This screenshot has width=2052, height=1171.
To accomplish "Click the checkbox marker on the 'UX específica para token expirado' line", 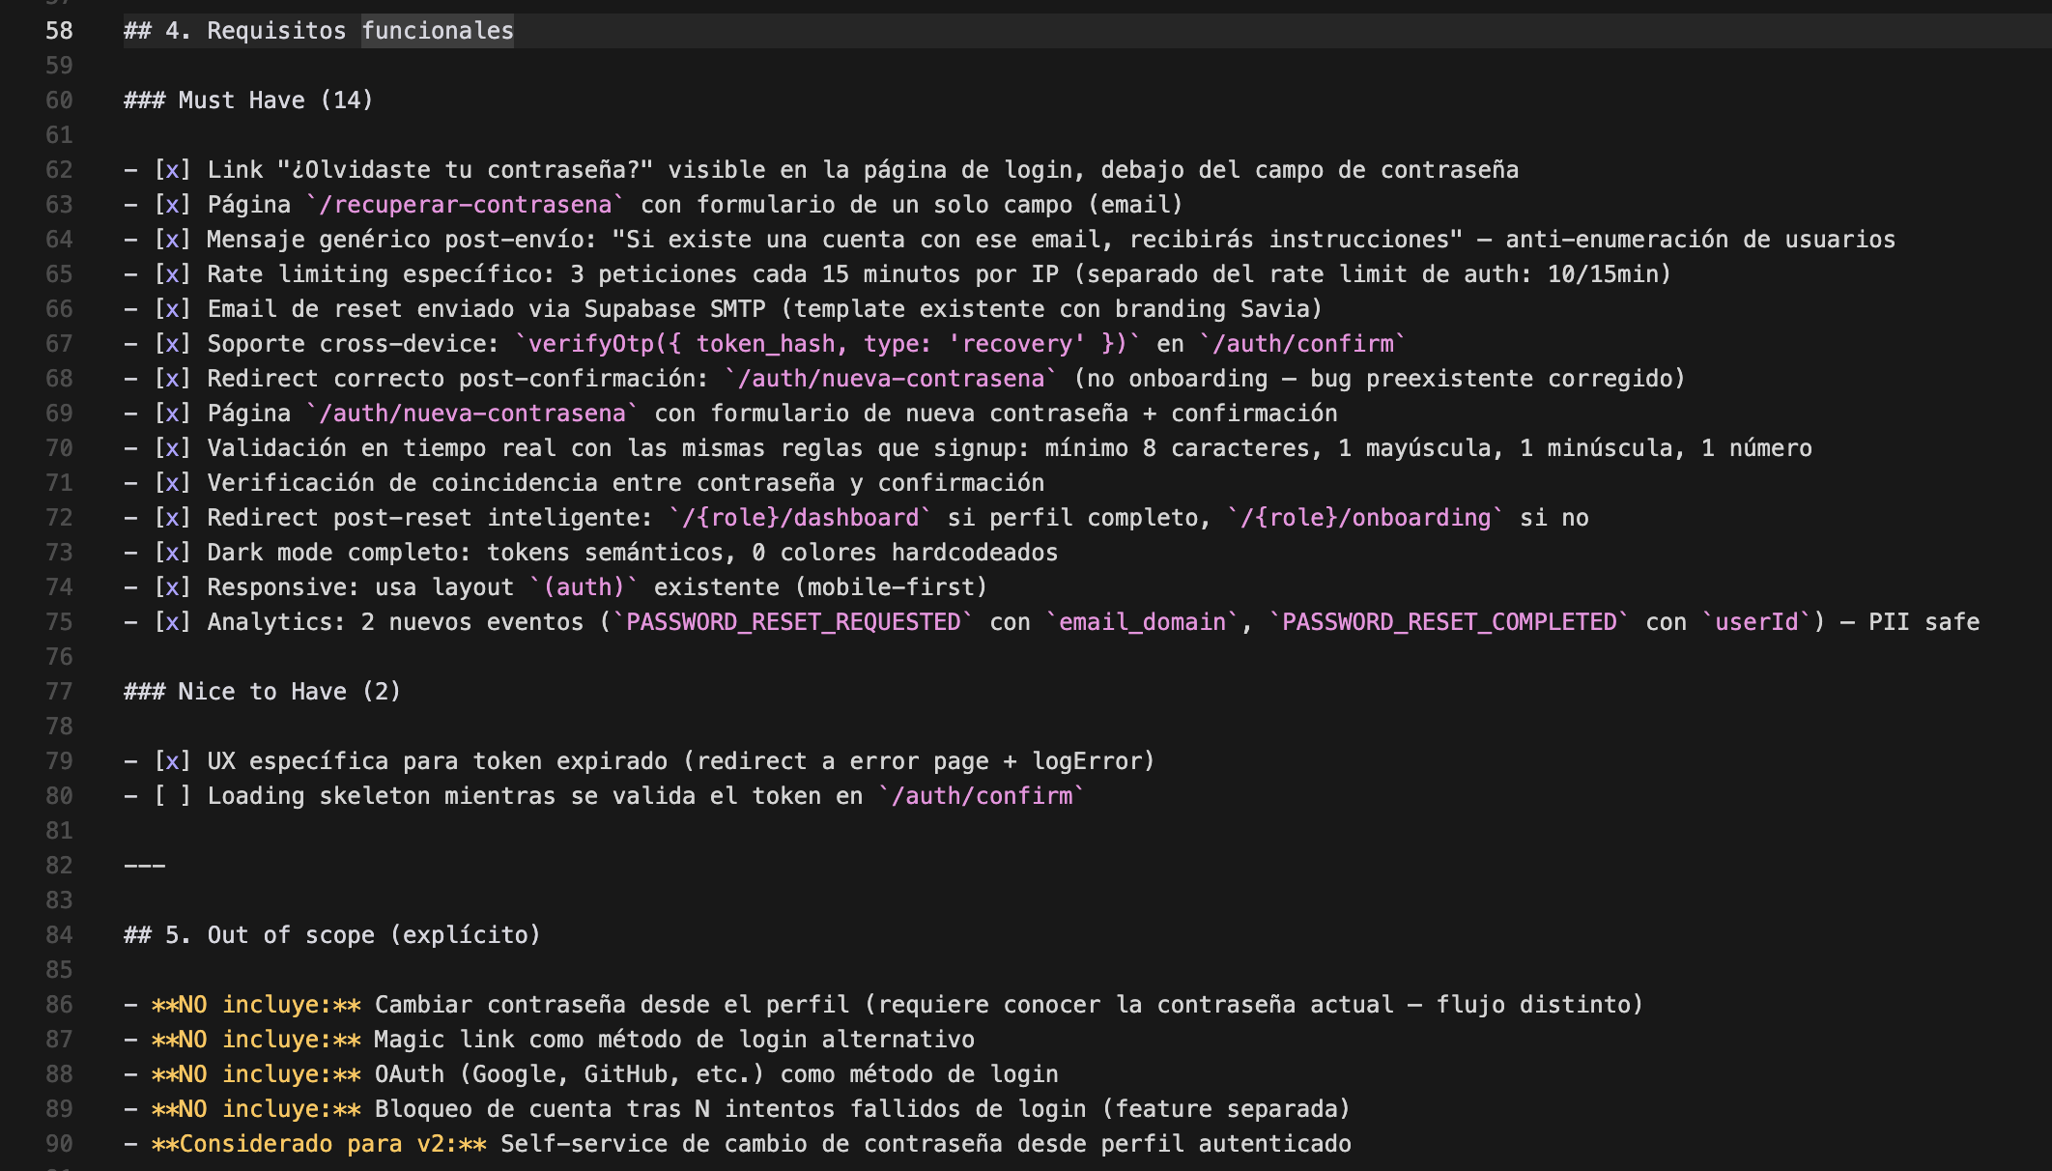I will (172, 761).
